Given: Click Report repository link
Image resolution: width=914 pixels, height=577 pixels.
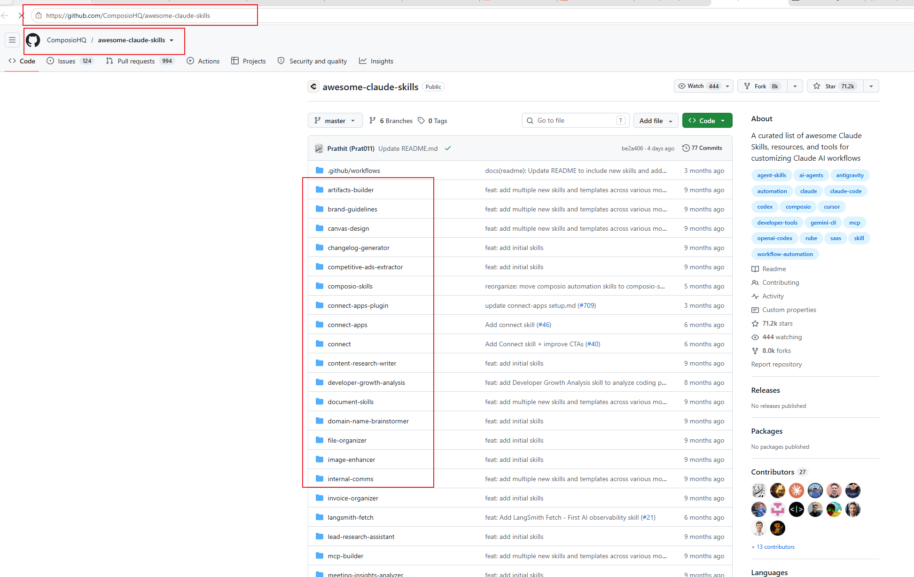Looking at the screenshot, I should coord(776,364).
